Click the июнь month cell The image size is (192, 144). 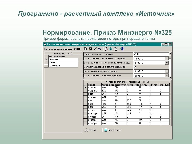click(x=94, y=104)
